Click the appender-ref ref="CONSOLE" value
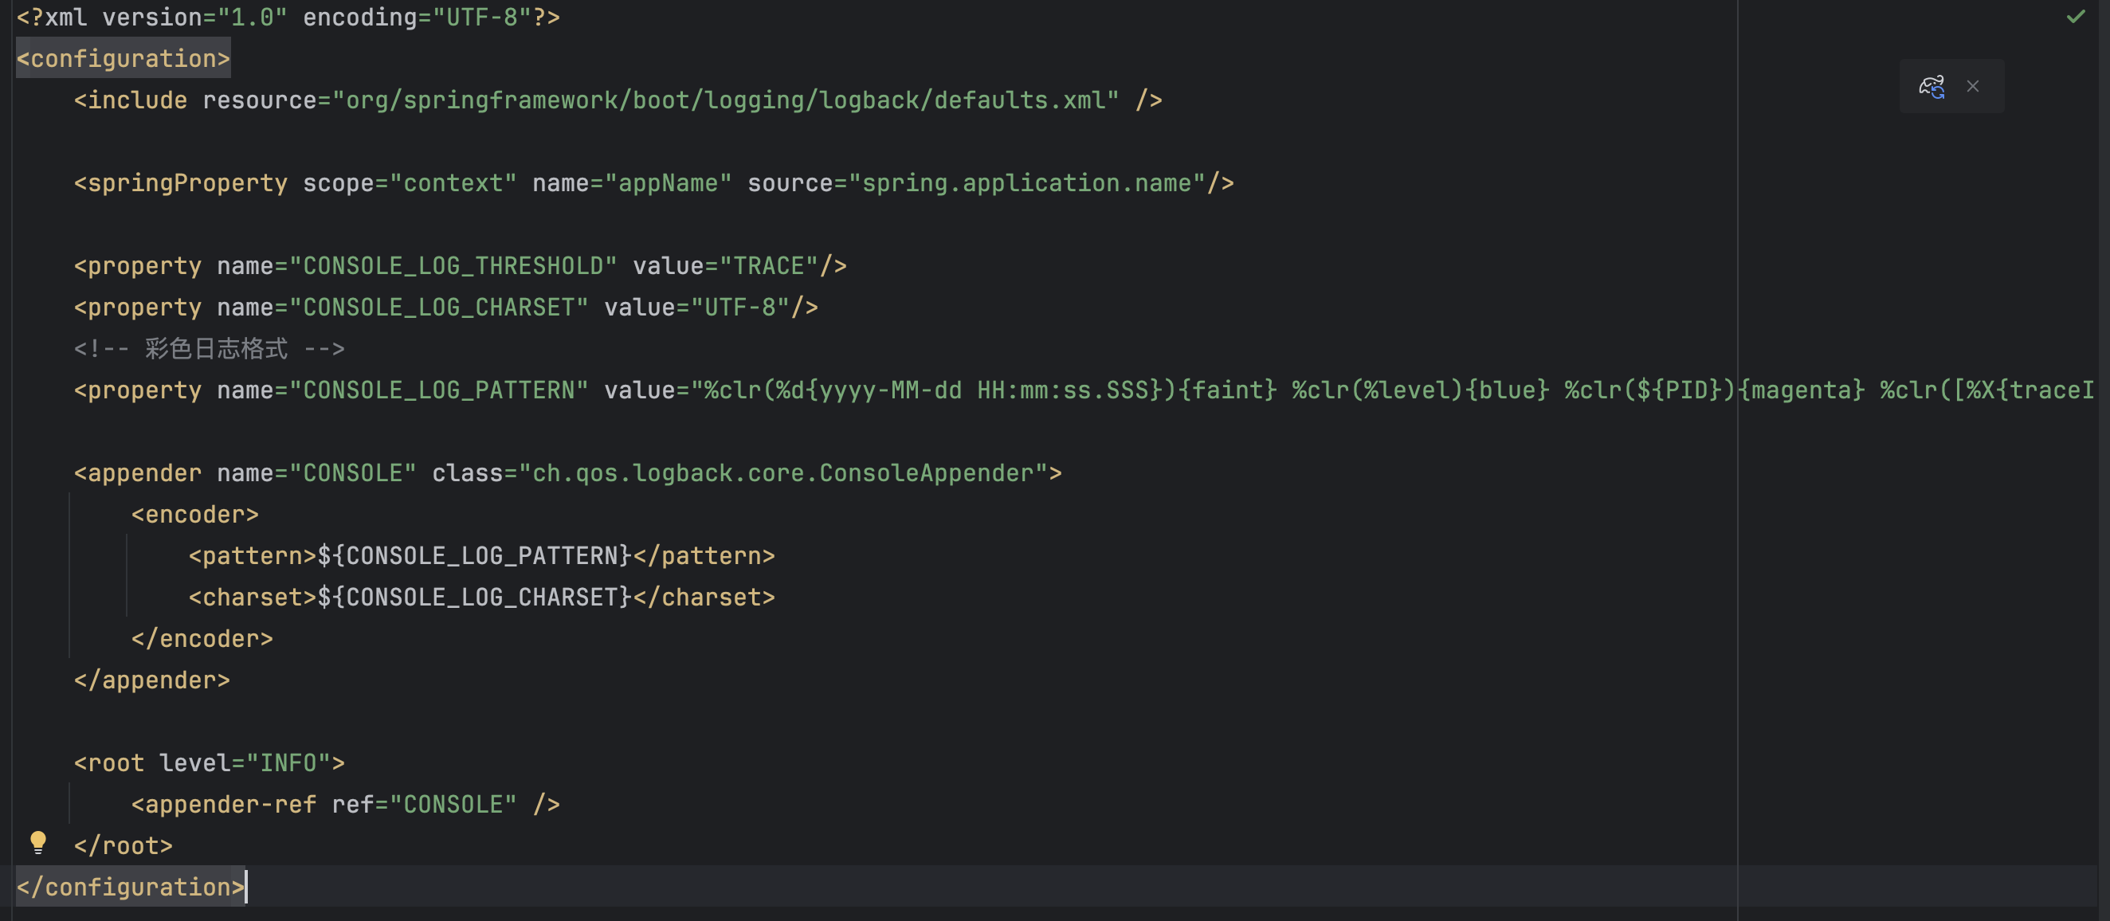 coord(453,805)
